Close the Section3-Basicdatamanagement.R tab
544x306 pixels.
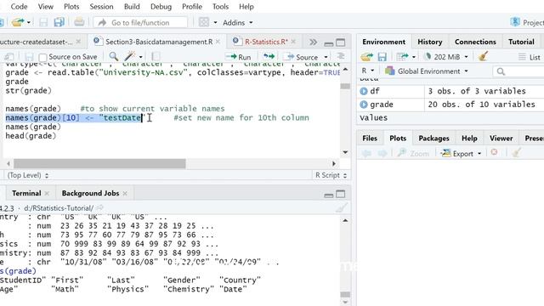(x=218, y=42)
